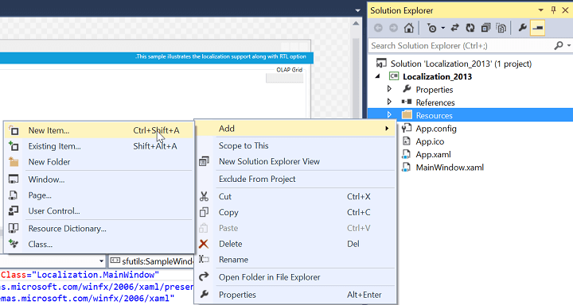Viewport: 573px width, 305px height.
Task: Click the Search Solution Explorer input field
Action: click(461, 45)
